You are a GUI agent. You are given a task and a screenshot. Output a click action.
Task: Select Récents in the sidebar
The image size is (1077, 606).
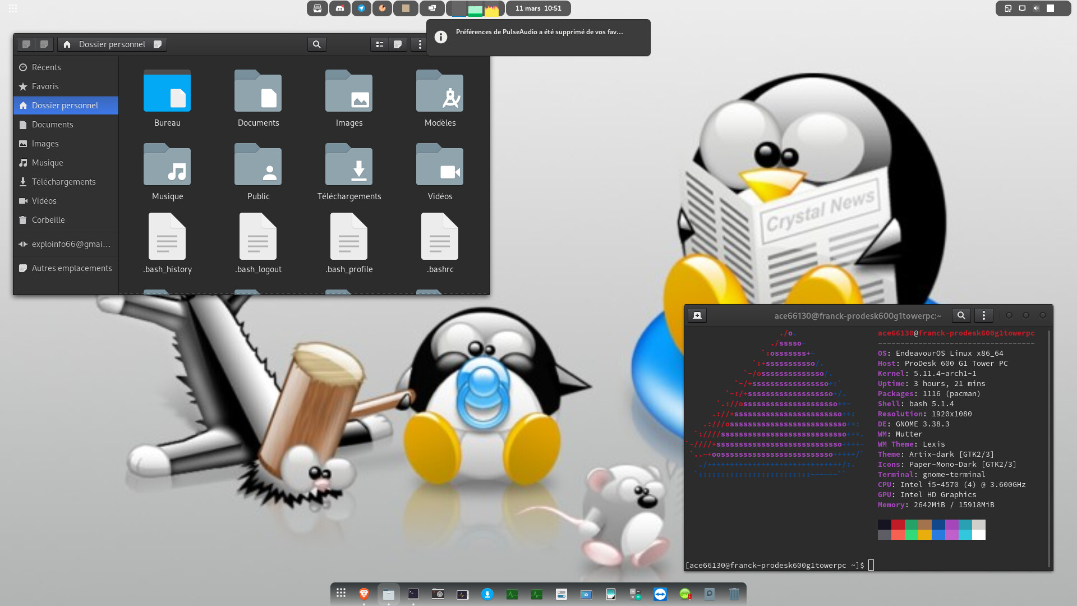coord(66,67)
